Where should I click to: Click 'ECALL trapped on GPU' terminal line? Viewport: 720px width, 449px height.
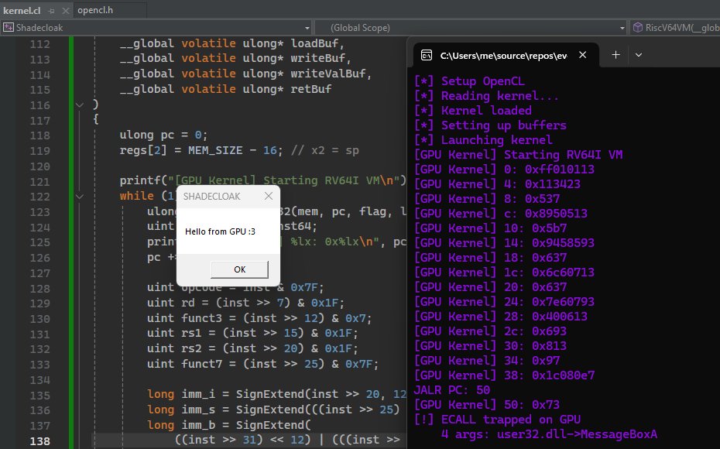click(497, 420)
